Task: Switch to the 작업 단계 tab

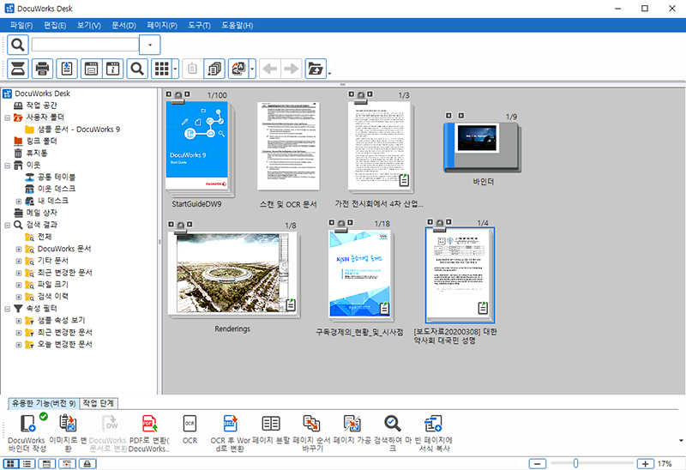Action: pos(99,403)
